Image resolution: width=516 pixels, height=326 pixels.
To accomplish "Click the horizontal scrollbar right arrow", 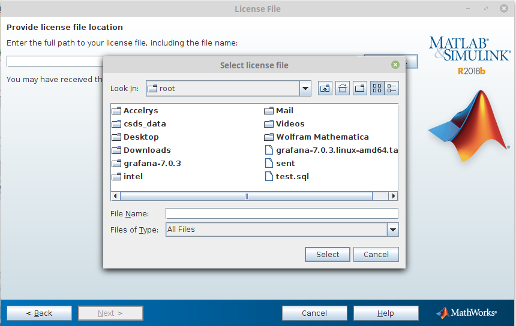I will tap(394, 196).
